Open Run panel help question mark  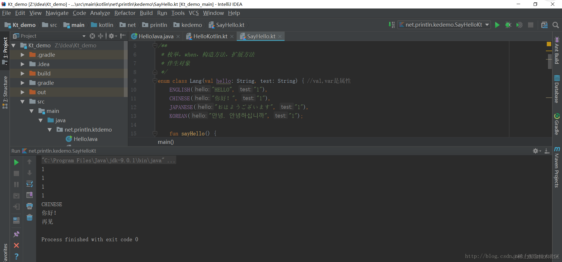coord(16,256)
